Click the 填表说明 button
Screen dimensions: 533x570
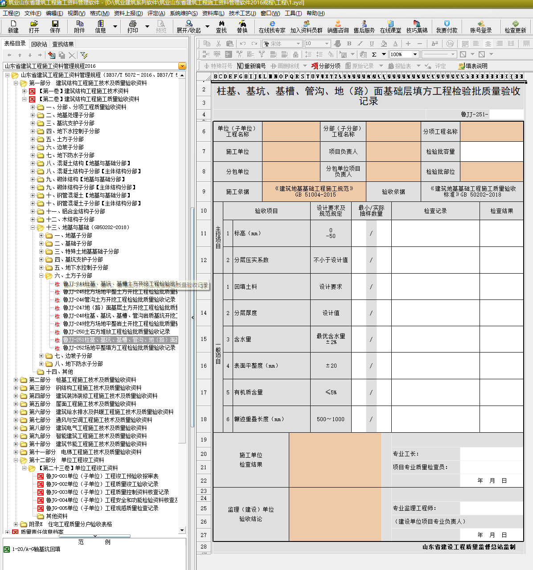[x=473, y=66]
